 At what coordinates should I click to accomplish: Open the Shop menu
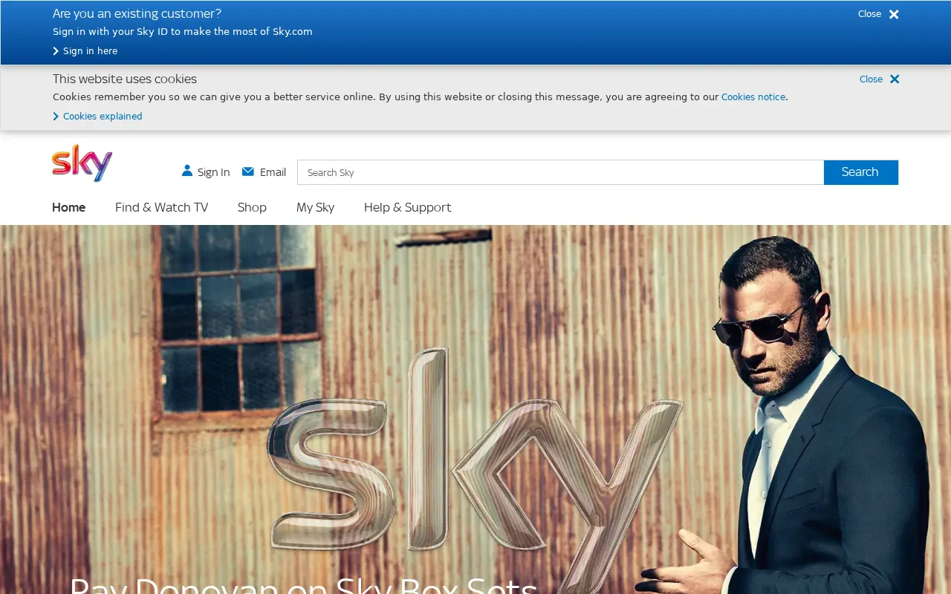pyautogui.click(x=252, y=207)
